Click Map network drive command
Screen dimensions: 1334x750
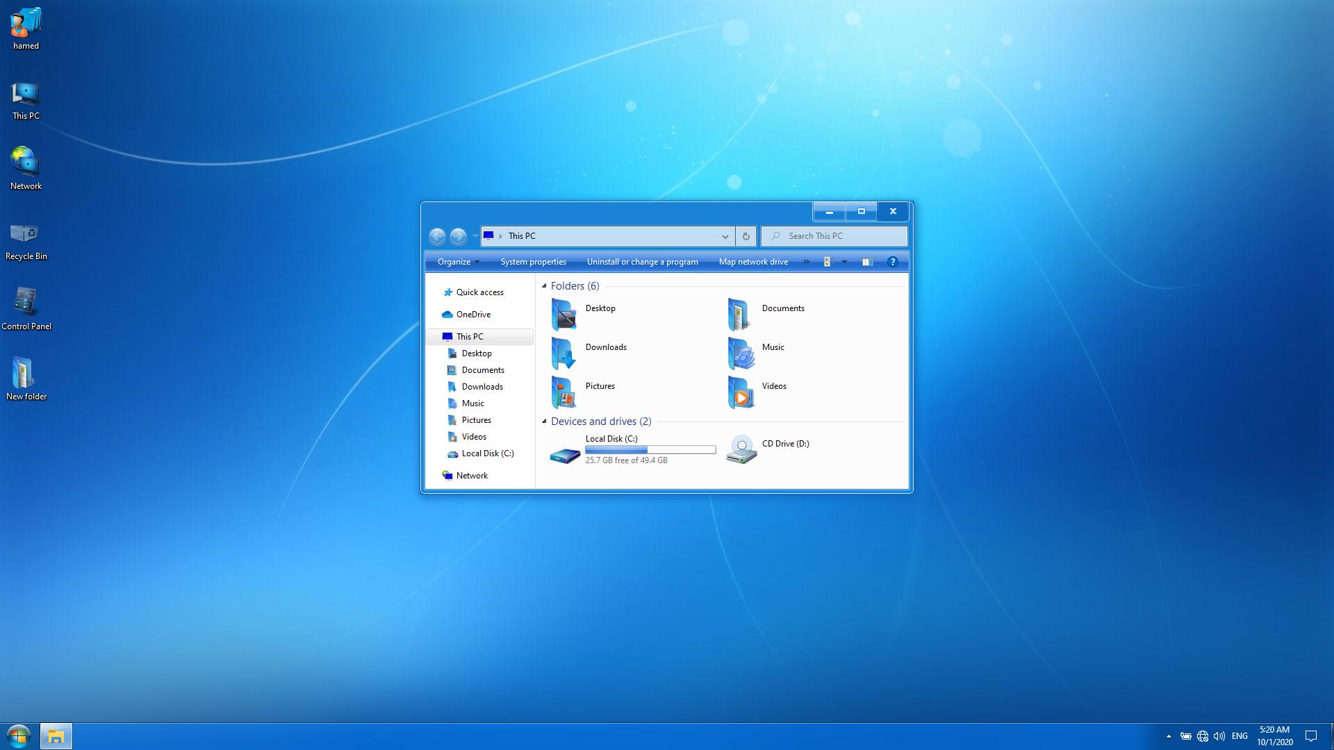(753, 262)
